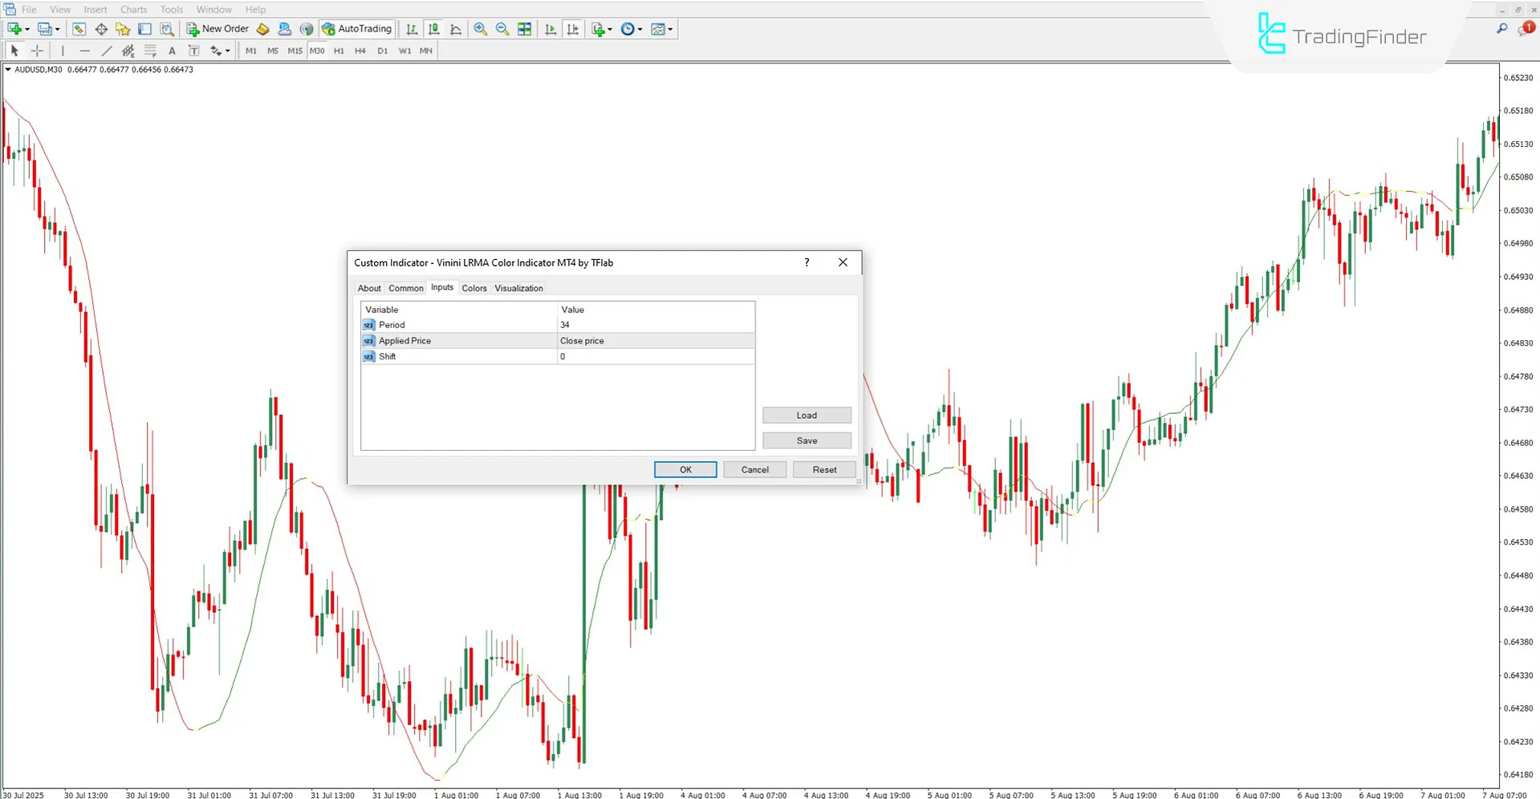This screenshot has width=1540, height=799.
Task: Expand the Periodicity clock dropdown
Action: pos(640,29)
